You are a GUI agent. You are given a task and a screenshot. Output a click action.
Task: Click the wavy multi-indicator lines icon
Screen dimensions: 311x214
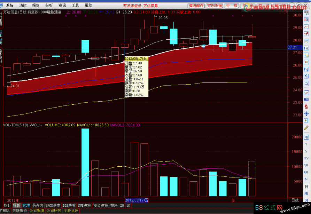coord(306,93)
